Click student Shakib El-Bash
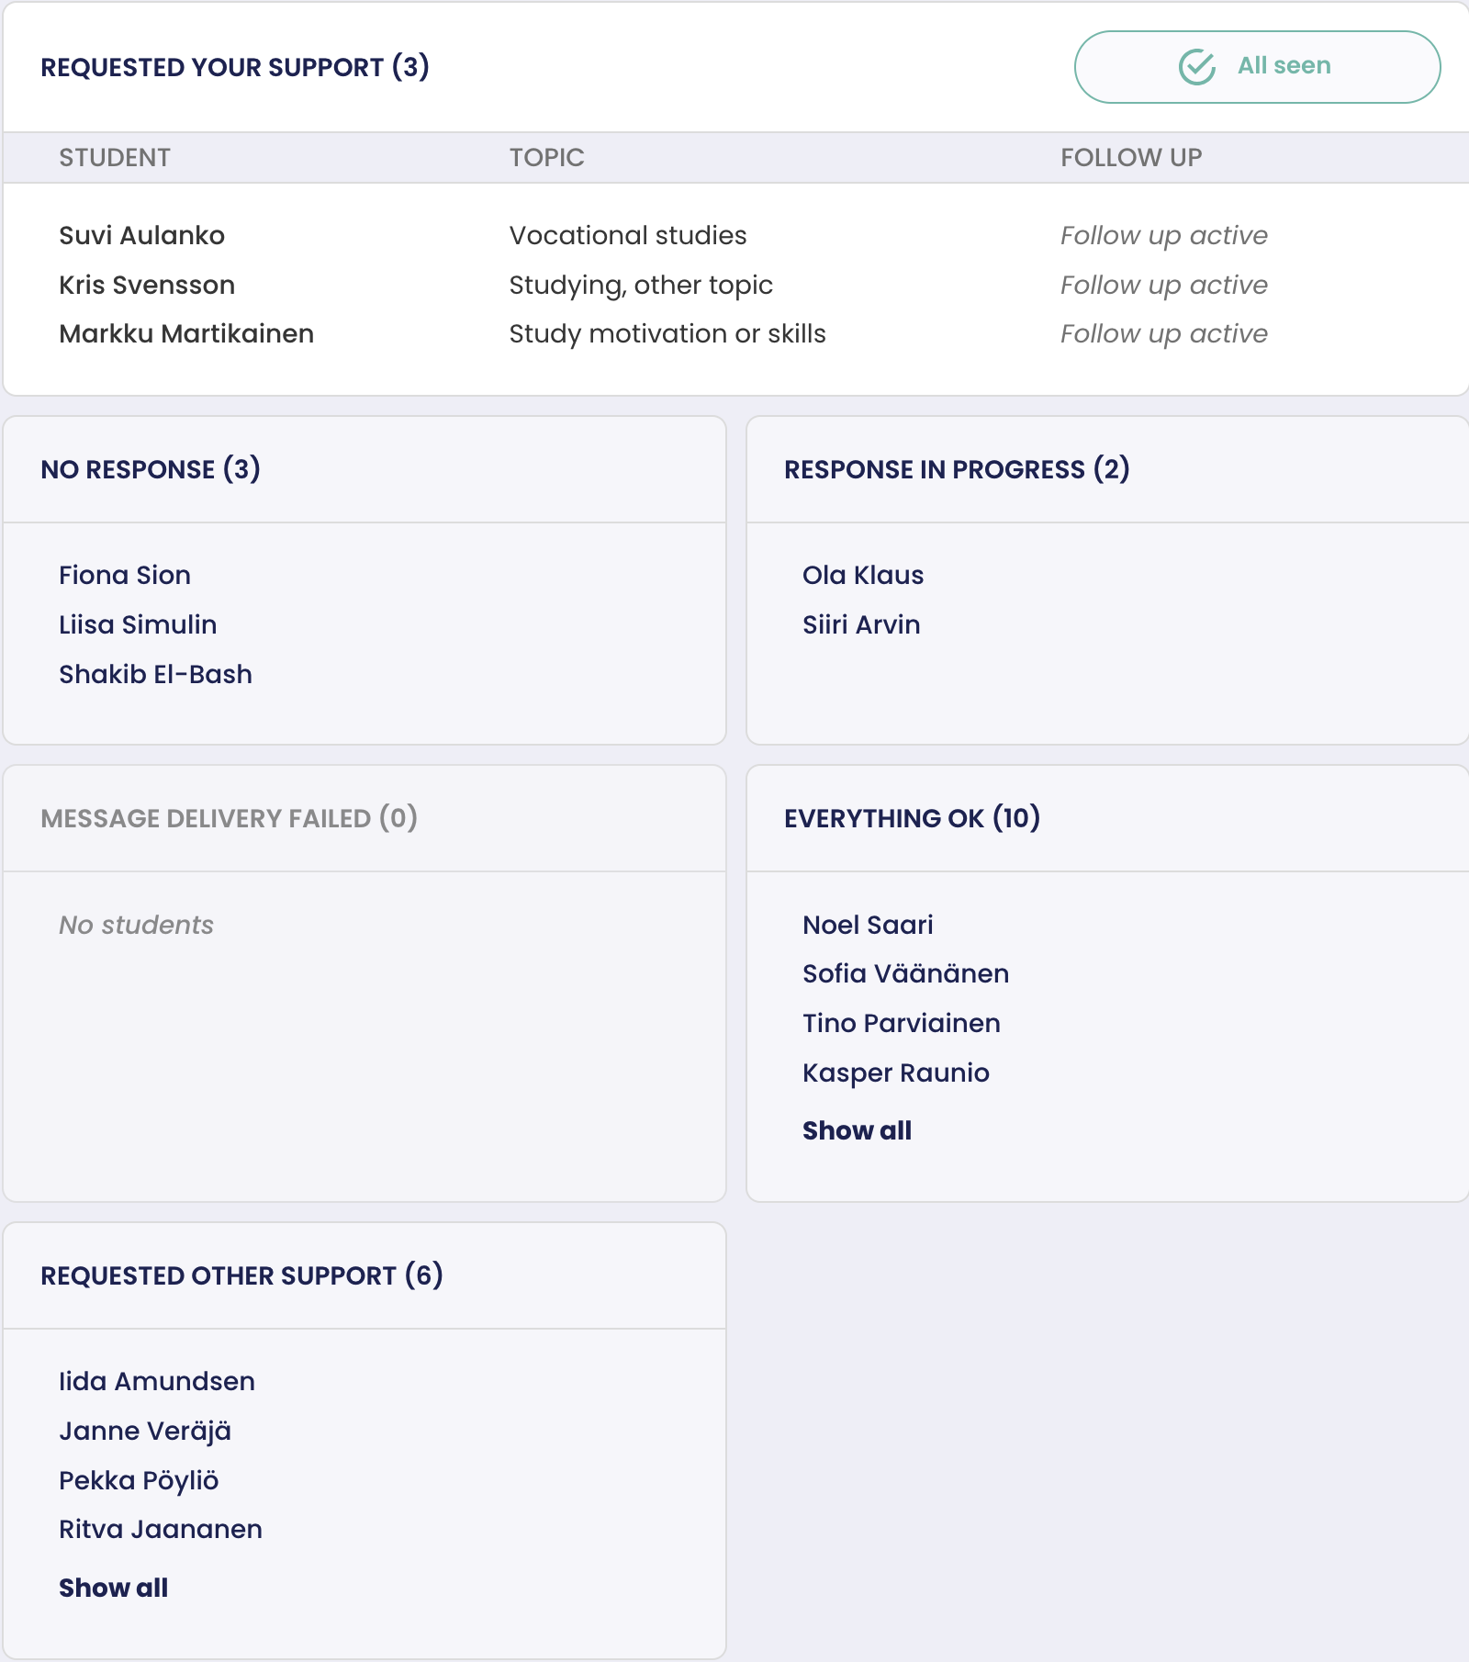This screenshot has width=1469, height=1662. point(155,675)
